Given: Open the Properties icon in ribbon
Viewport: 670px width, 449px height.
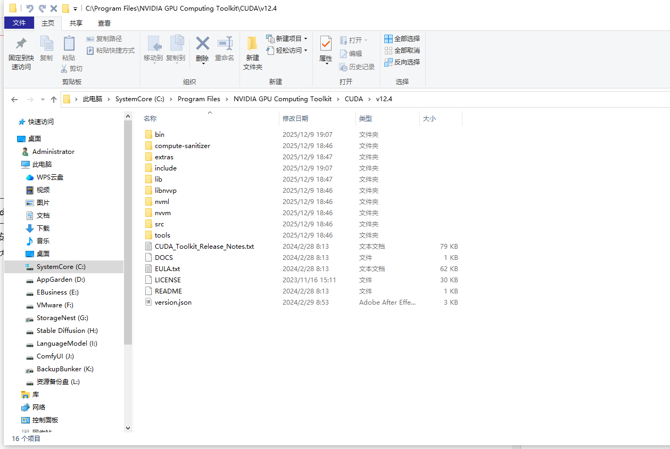Looking at the screenshot, I should click(x=326, y=45).
